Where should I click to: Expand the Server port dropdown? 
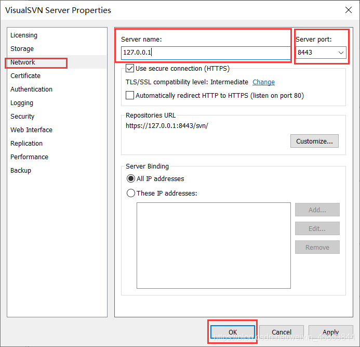click(341, 53)
